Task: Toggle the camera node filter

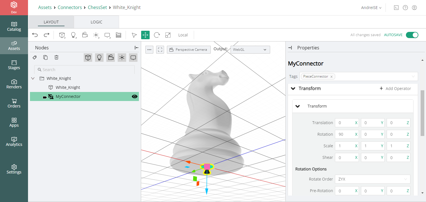Action: 111,58
